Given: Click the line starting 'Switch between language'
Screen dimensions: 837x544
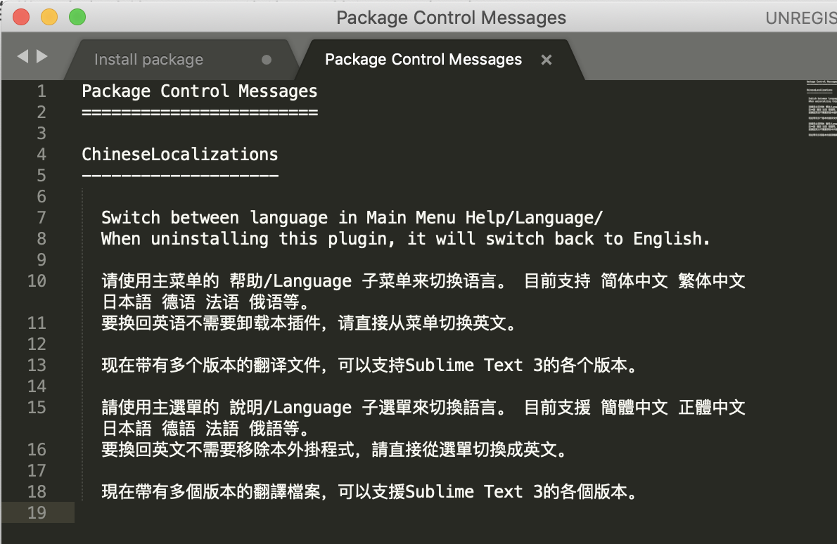Looking at the screenshot, I should (x=352, y=218).
